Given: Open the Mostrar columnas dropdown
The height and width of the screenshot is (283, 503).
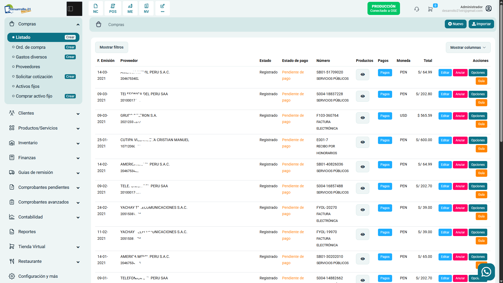Looking at the screenshot, I should click(x=468, y=47).
